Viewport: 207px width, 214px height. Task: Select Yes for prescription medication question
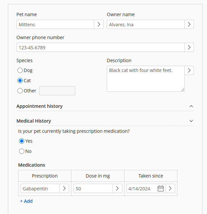(22, 141)
